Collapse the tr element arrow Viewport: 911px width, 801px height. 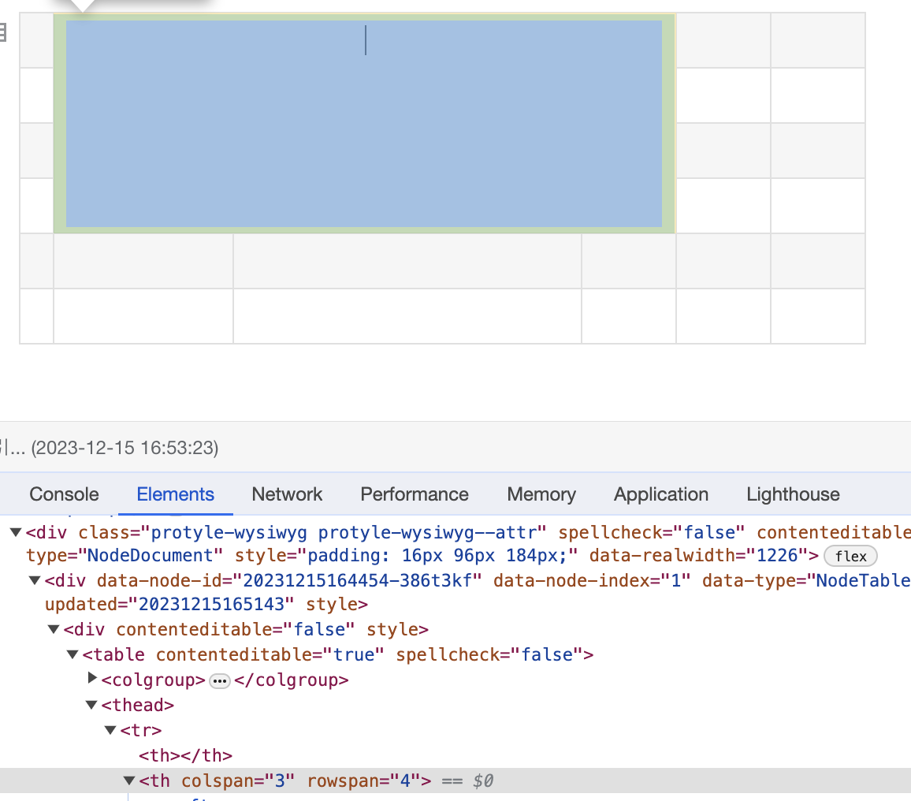111,730
